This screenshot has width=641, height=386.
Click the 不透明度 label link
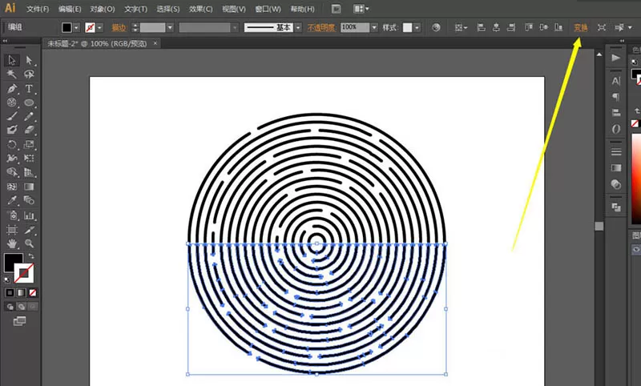point(321,27)
